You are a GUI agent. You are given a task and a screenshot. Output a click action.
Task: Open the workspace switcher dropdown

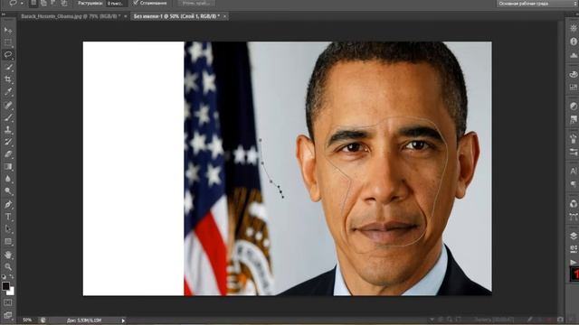[x=536, y=4]
